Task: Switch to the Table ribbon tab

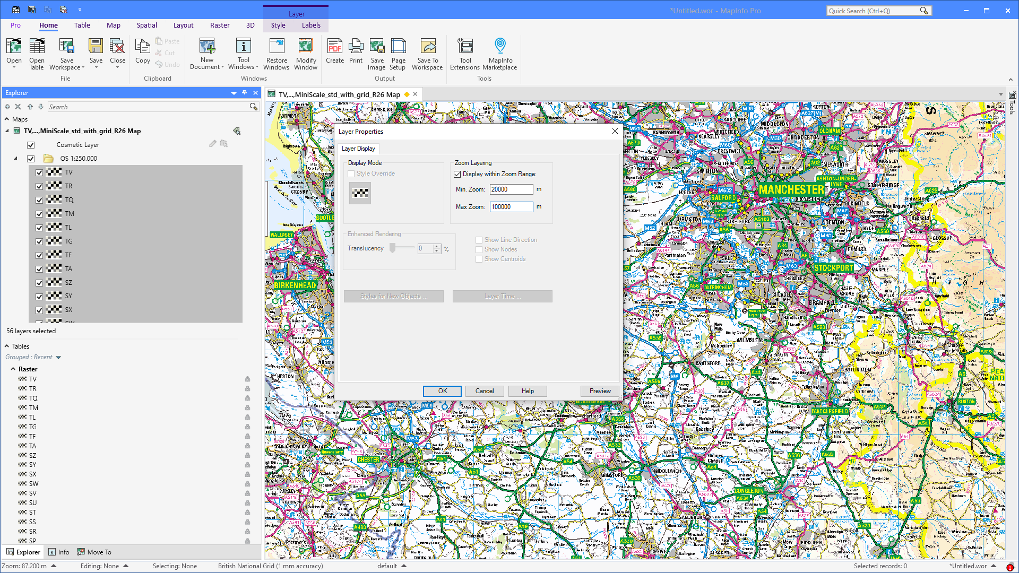Action: click(82, 25)
